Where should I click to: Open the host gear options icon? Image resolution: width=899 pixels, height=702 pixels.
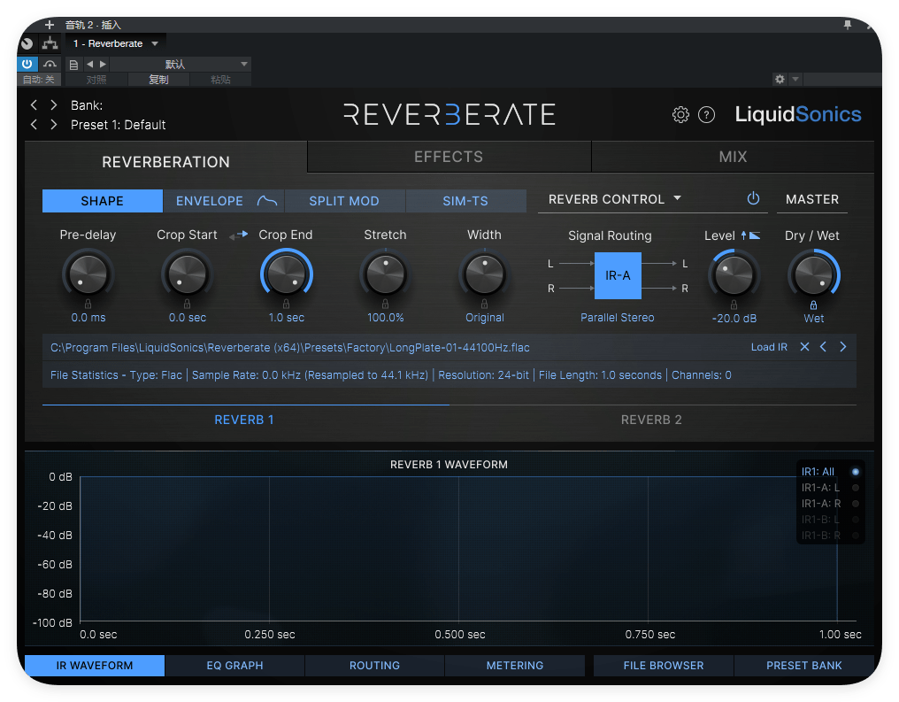pos(780,79)
